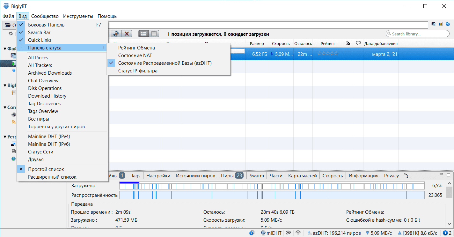Toggle the Боковая Панель sidebar option

click(x=62, y=25)
